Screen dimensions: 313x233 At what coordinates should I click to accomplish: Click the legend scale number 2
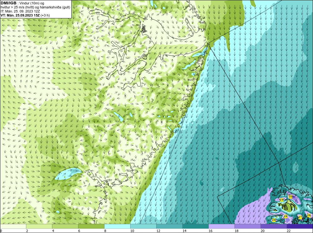27,231
